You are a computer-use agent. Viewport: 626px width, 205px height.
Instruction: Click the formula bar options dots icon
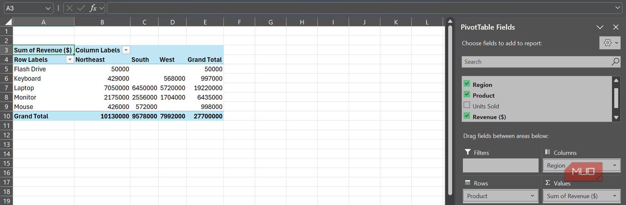(58, 8)
